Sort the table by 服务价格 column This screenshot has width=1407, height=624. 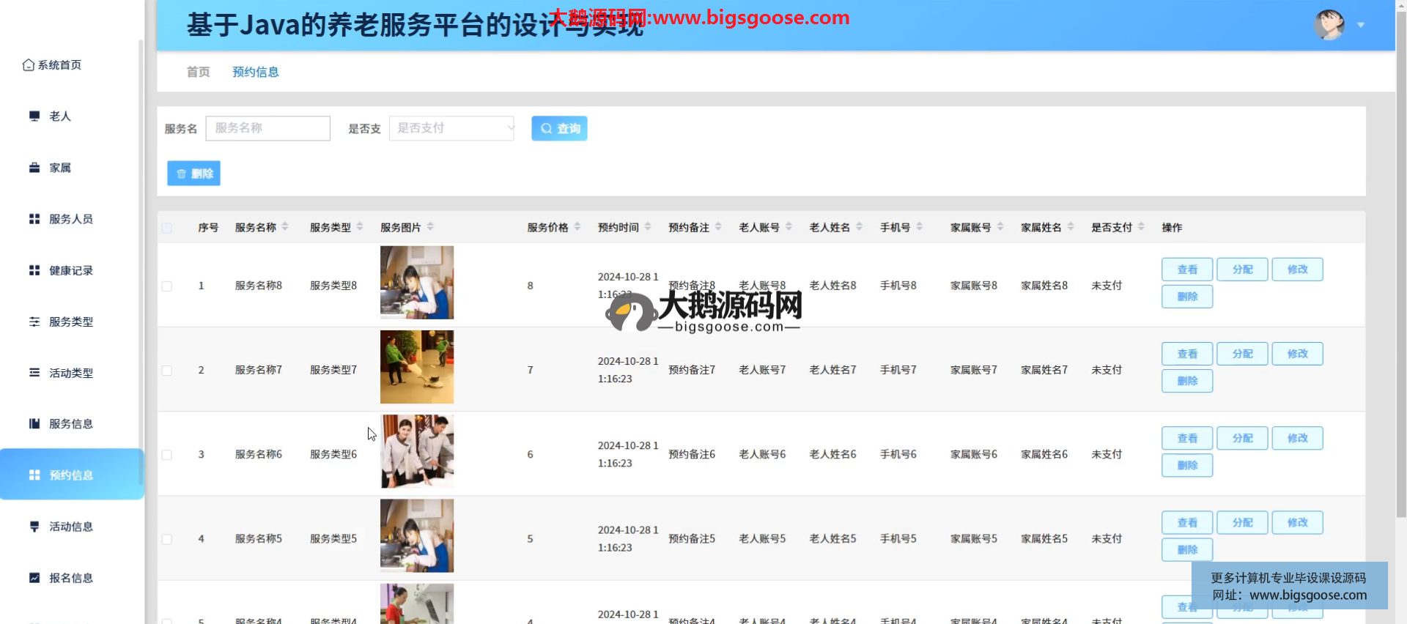[577, 227]
